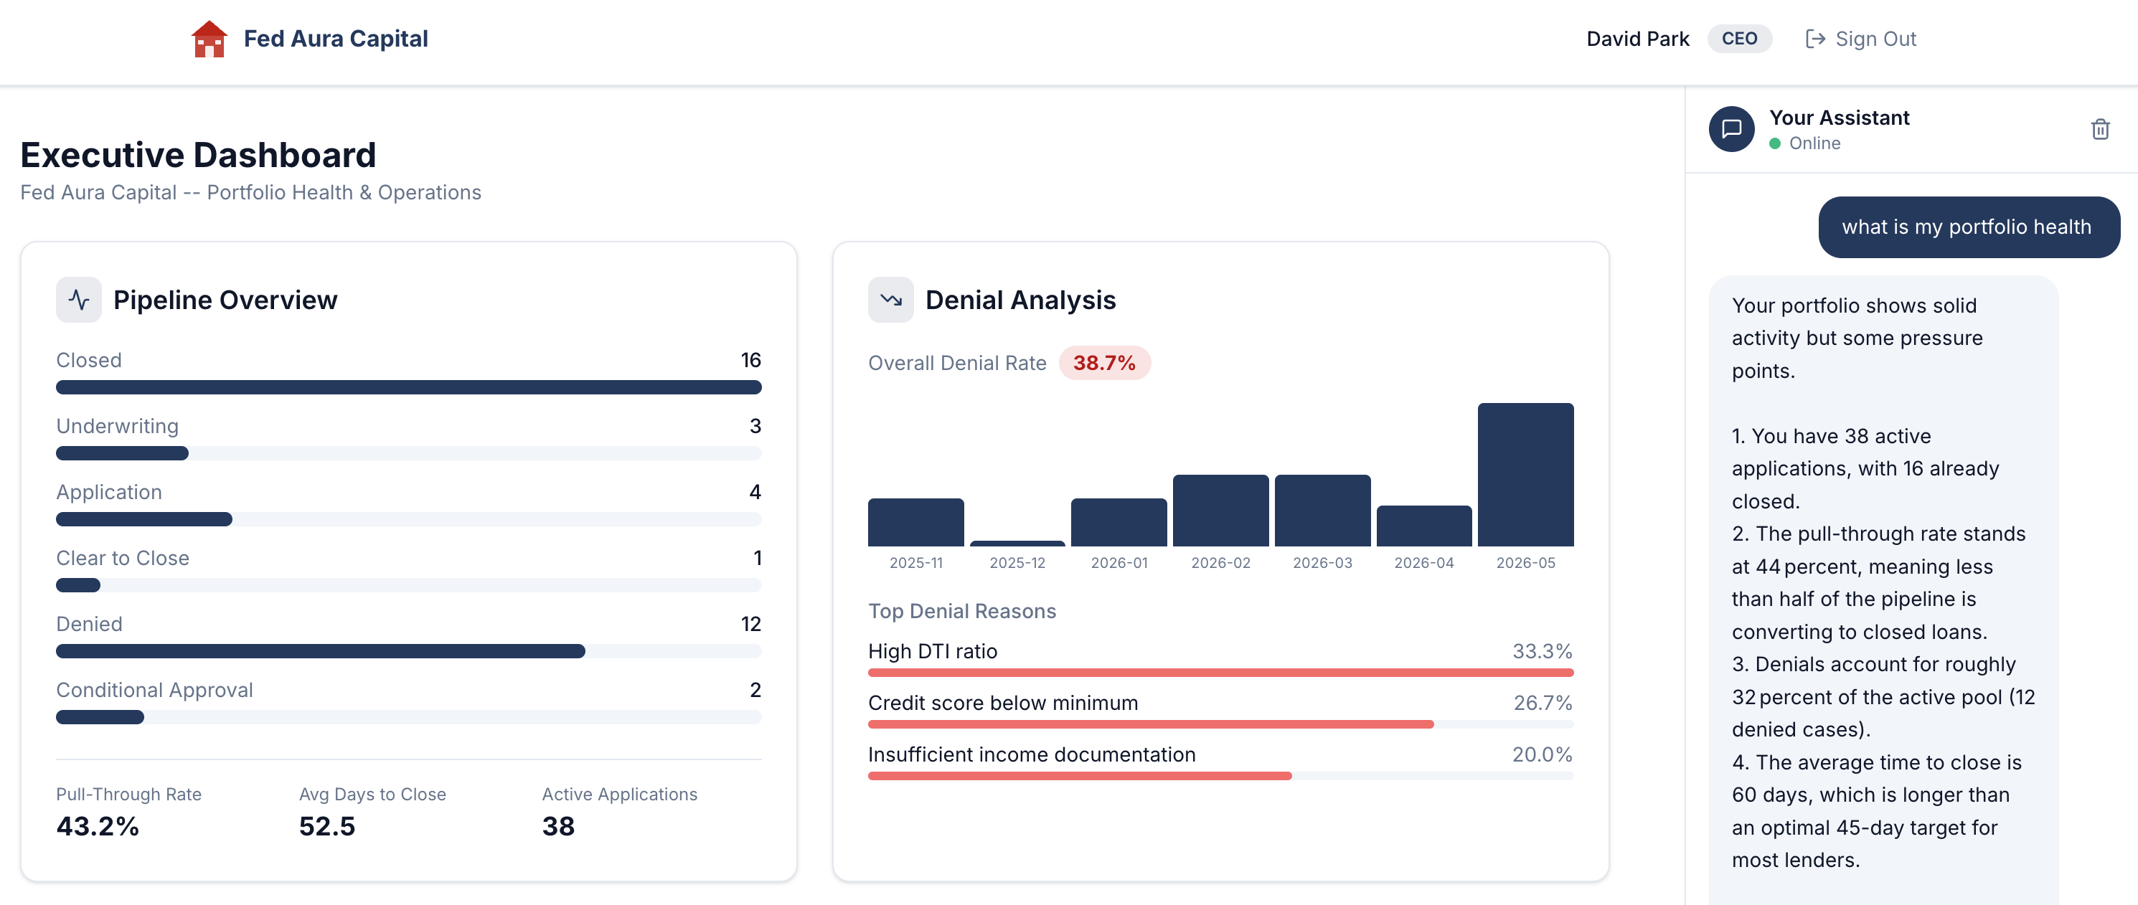Click the Closed pipeline progress bar
Viewport: 2138px width, 905px height.
(408, 387)
